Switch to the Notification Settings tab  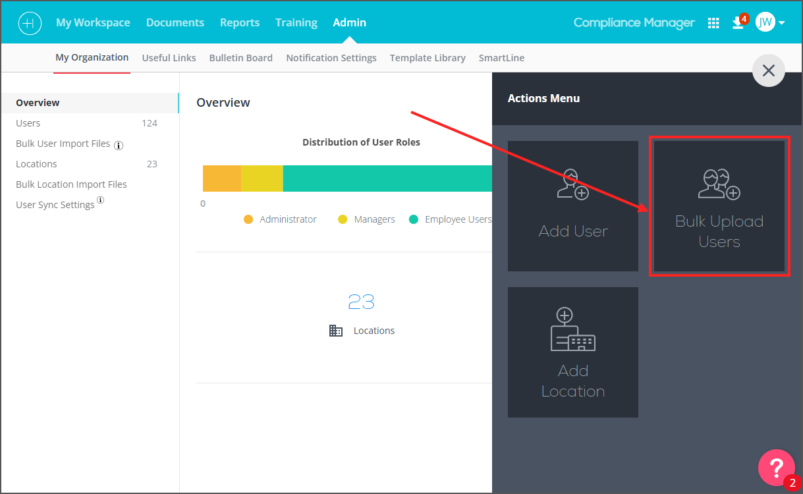point(331,58)
